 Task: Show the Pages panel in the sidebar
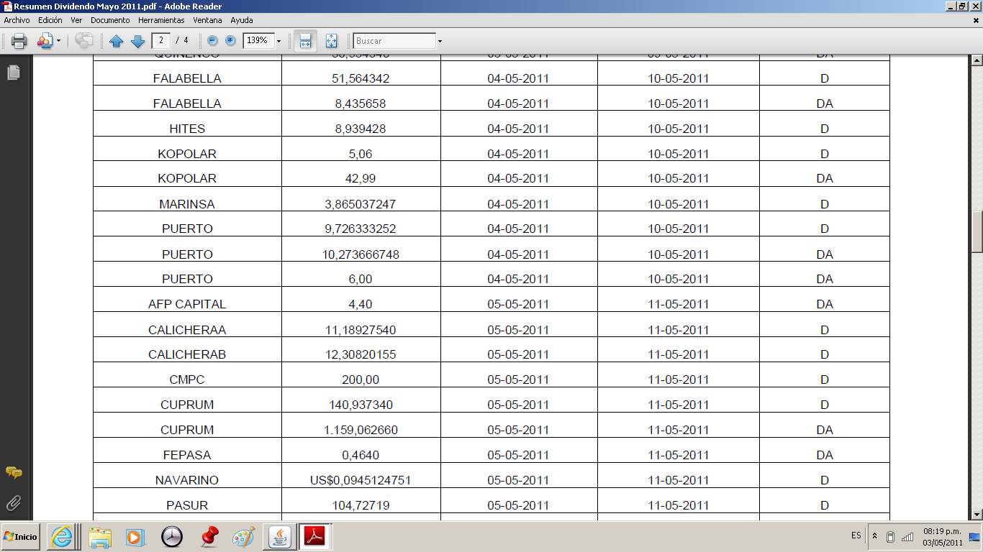click(13, 73)
